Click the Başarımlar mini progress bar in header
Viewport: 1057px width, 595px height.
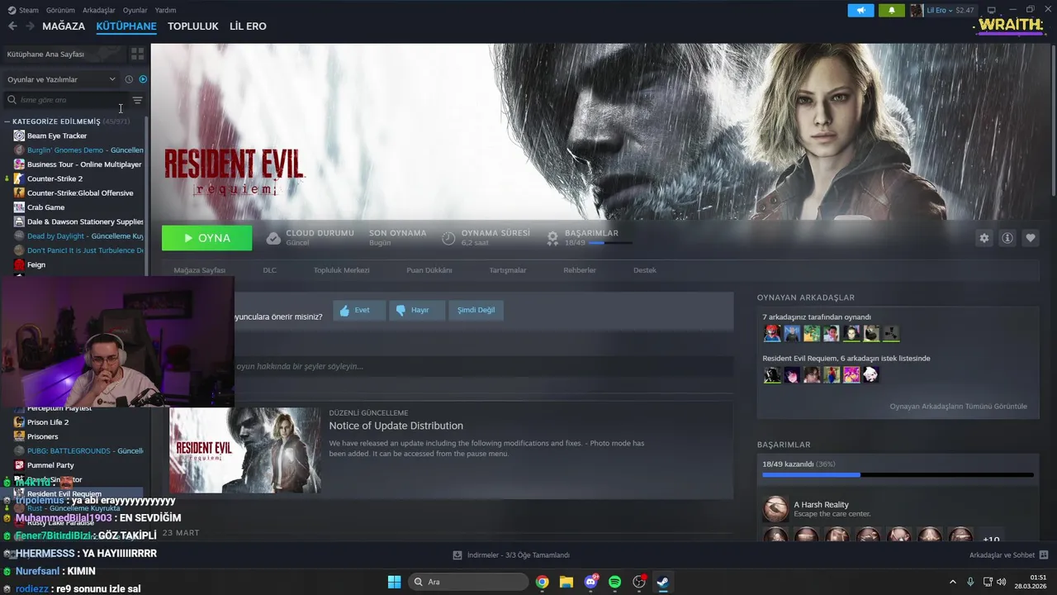(x=611, y=243)
